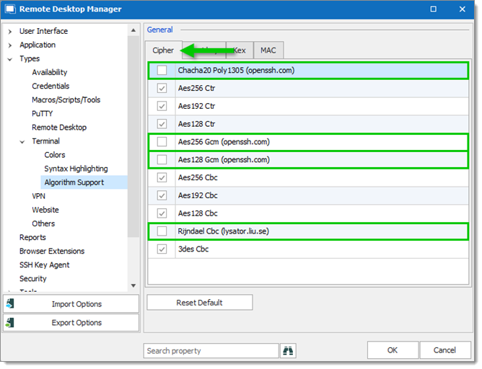
Task: Confirm with the OK button
Action: tap(393, 350)
